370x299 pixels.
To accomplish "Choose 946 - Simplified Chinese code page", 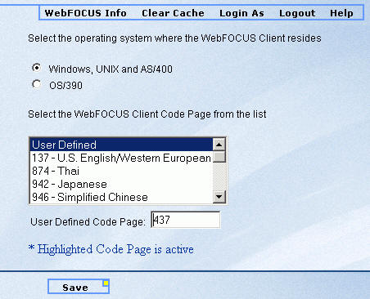I will click(x=121, y=197).
